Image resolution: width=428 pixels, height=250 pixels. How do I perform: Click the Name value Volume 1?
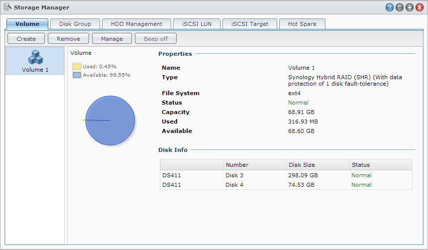(302, 68)
